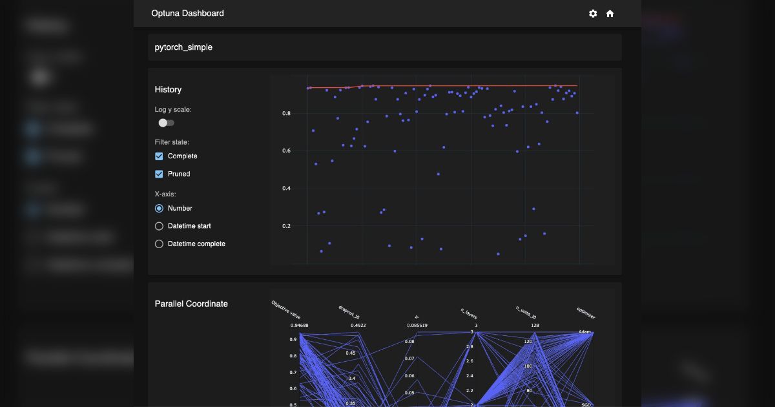This screenshot has height=407, width=775.
Task: Select the Number X-axis radio option
Action: [x=159, y=209]
